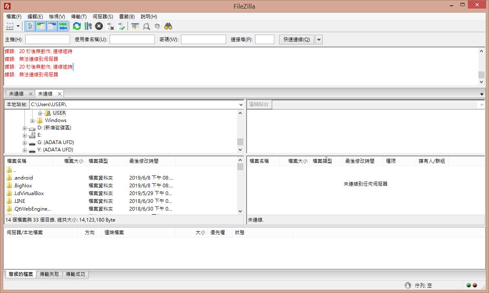489x293 pixels.
Task: Select the .android folder row
Action: [120, 178]
